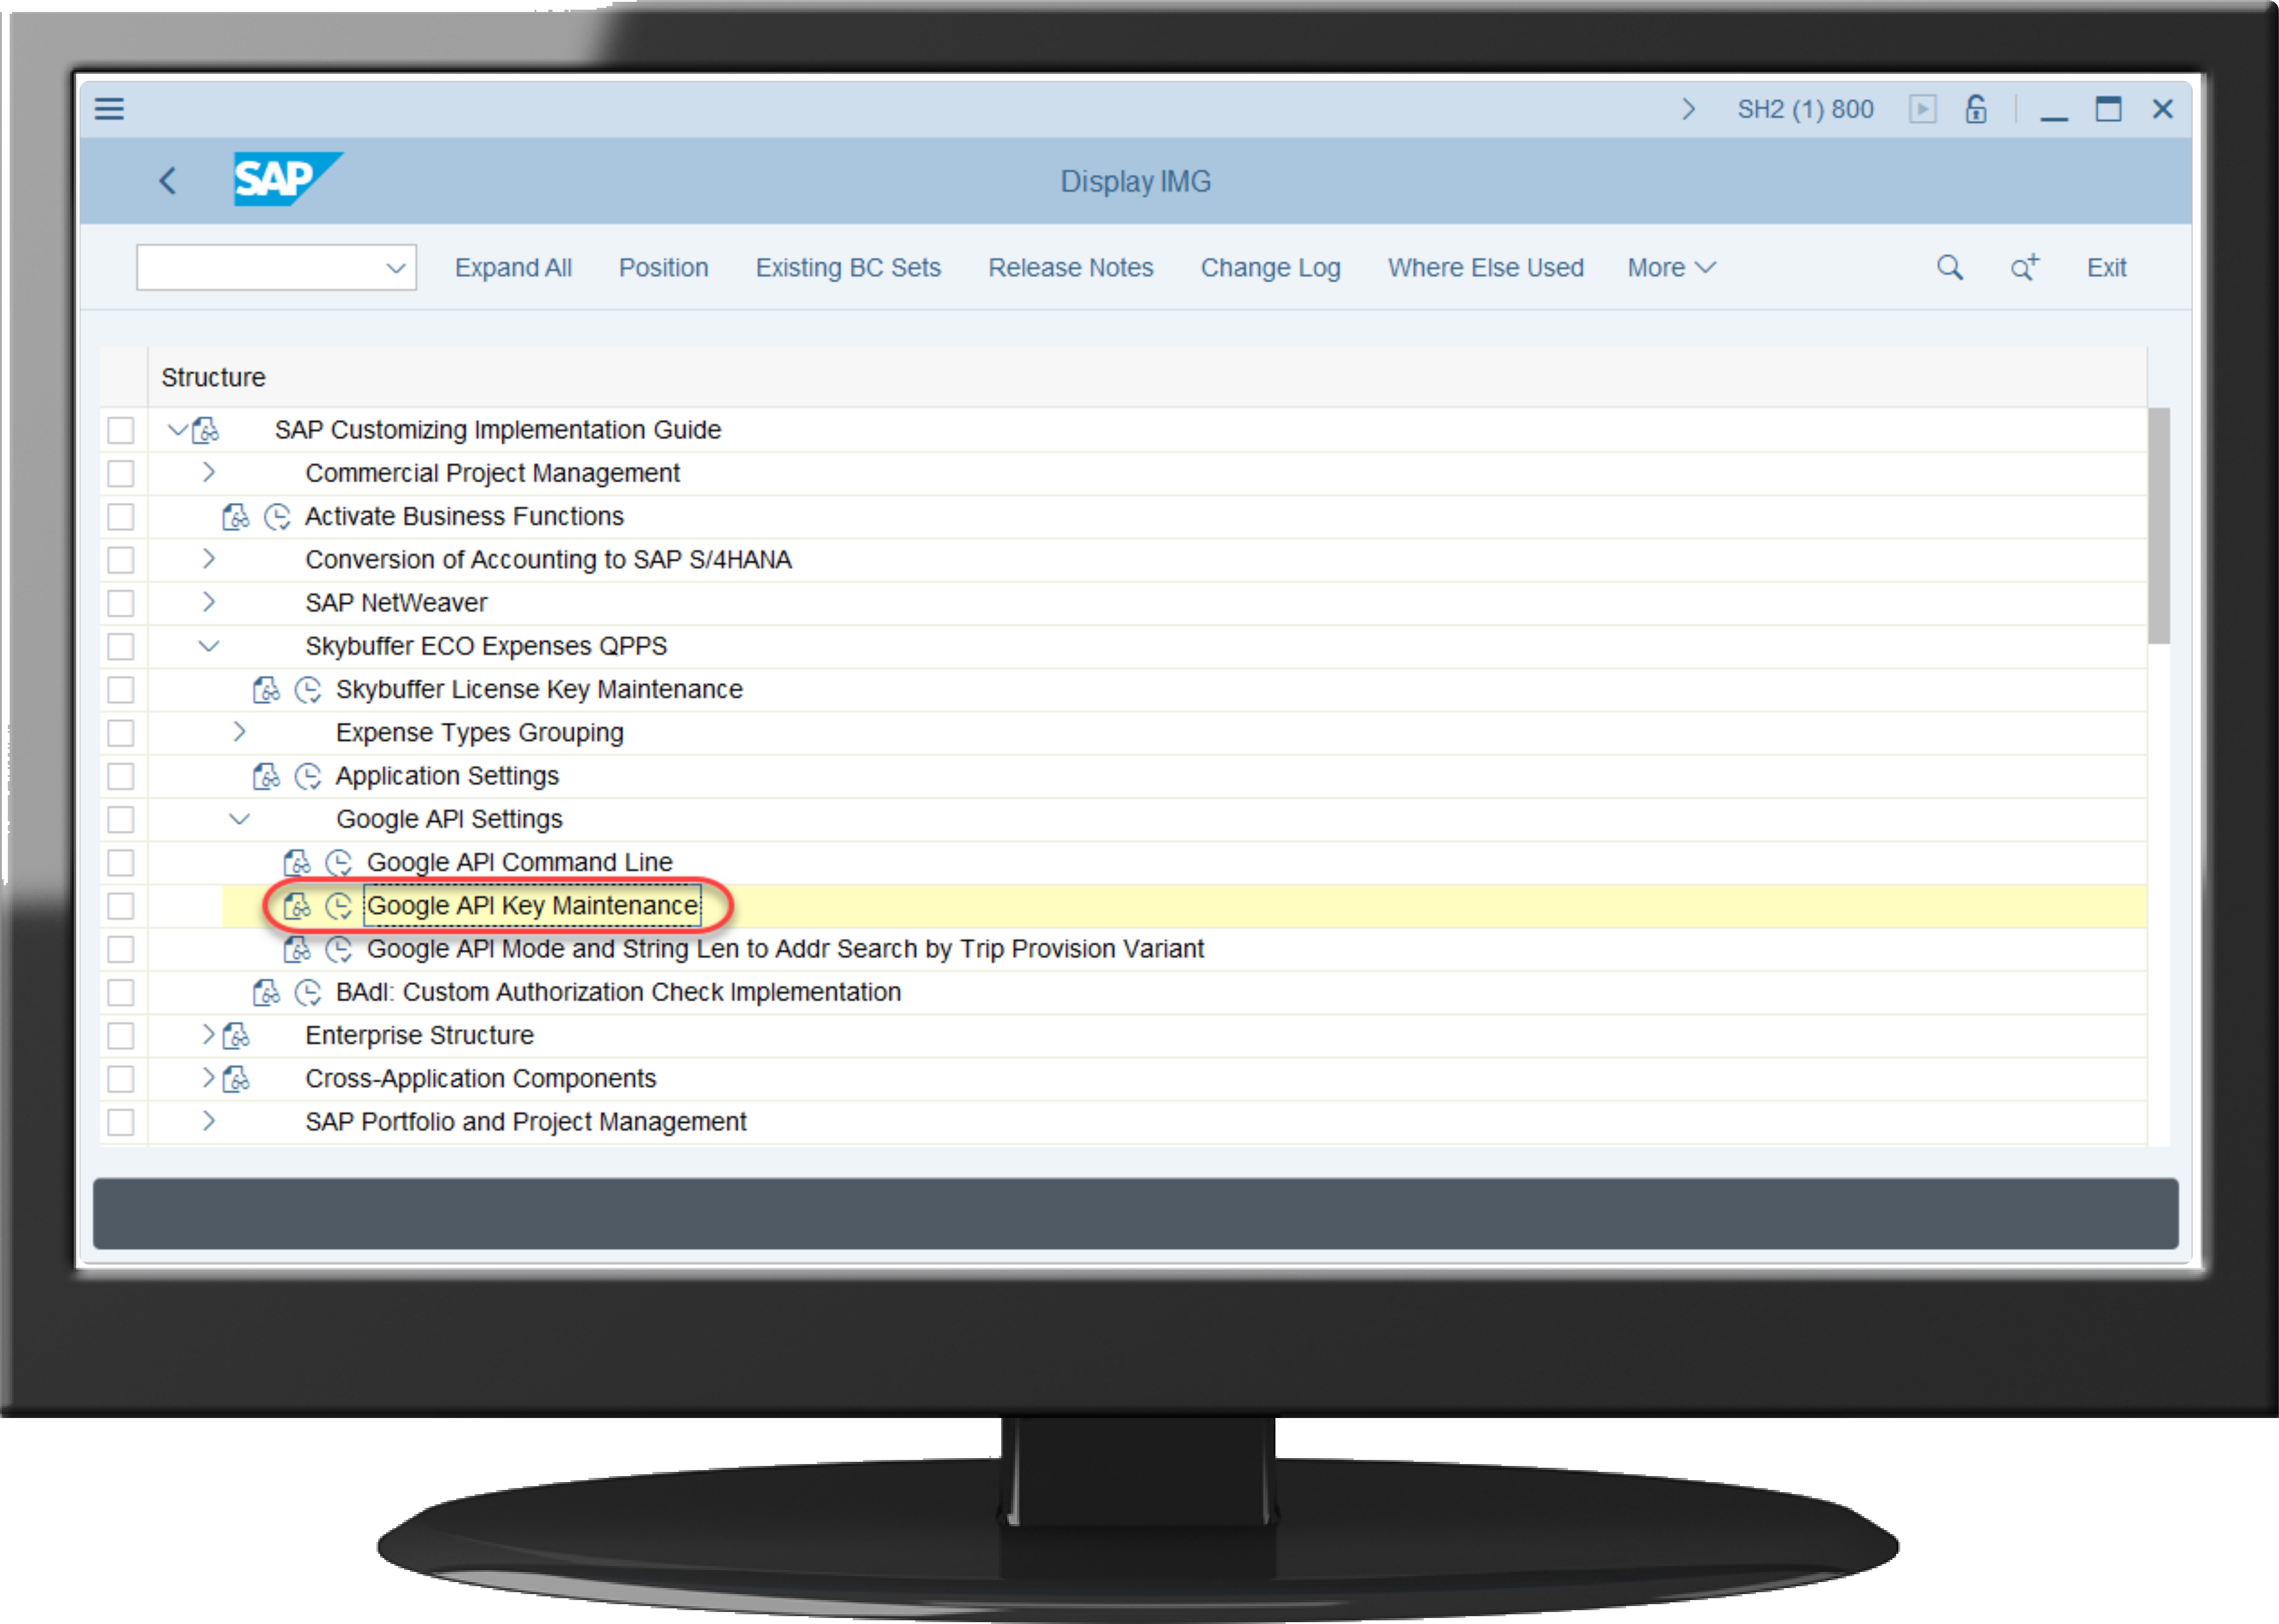Open documentation icon for Google API Command Line
The height and width of the screenshot is (1624, 2279).
[297, 863]
